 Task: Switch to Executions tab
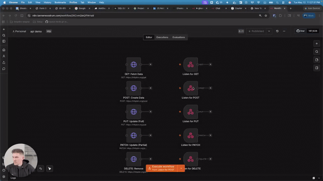pos(162,37)
